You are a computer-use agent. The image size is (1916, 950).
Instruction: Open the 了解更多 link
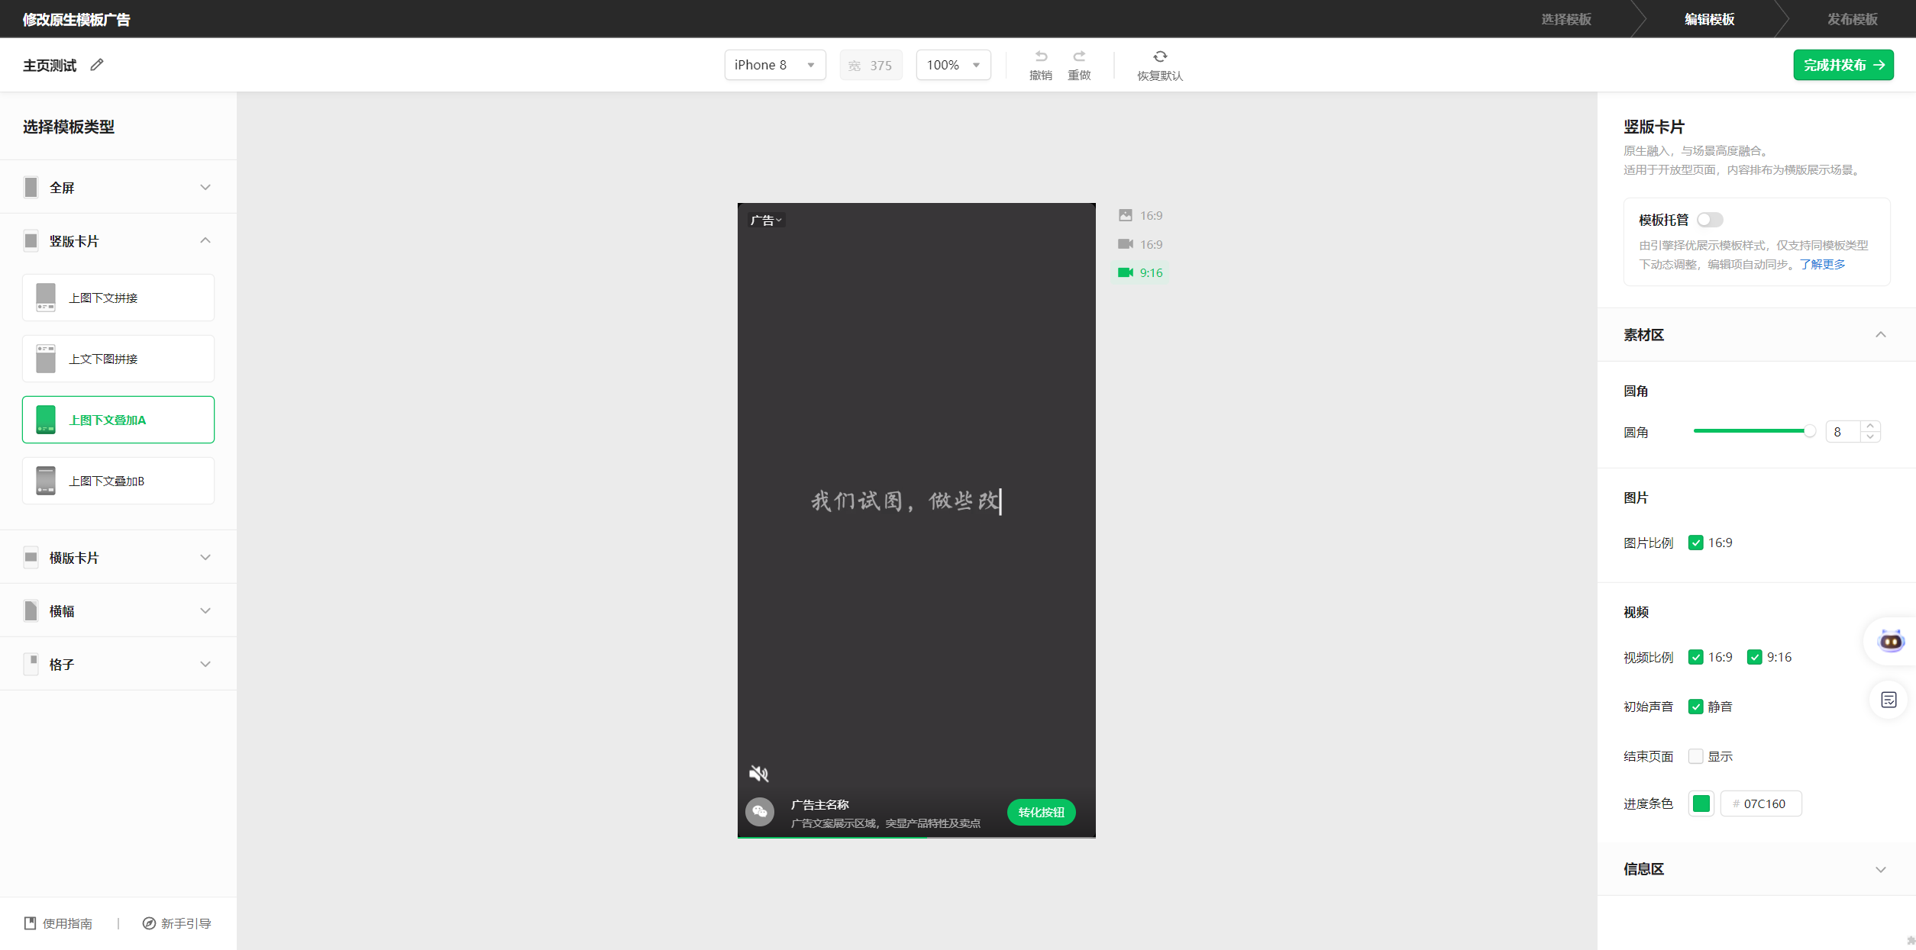point(1822,264)
